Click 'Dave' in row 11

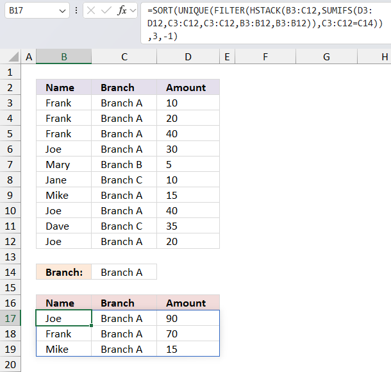(x=64, y=226)
